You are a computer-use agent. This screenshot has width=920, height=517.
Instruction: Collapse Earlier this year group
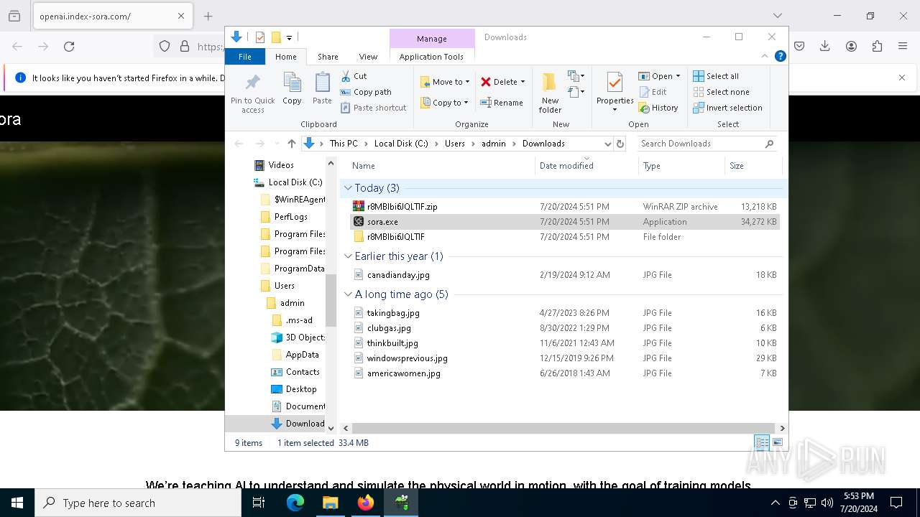pos(348,256)
